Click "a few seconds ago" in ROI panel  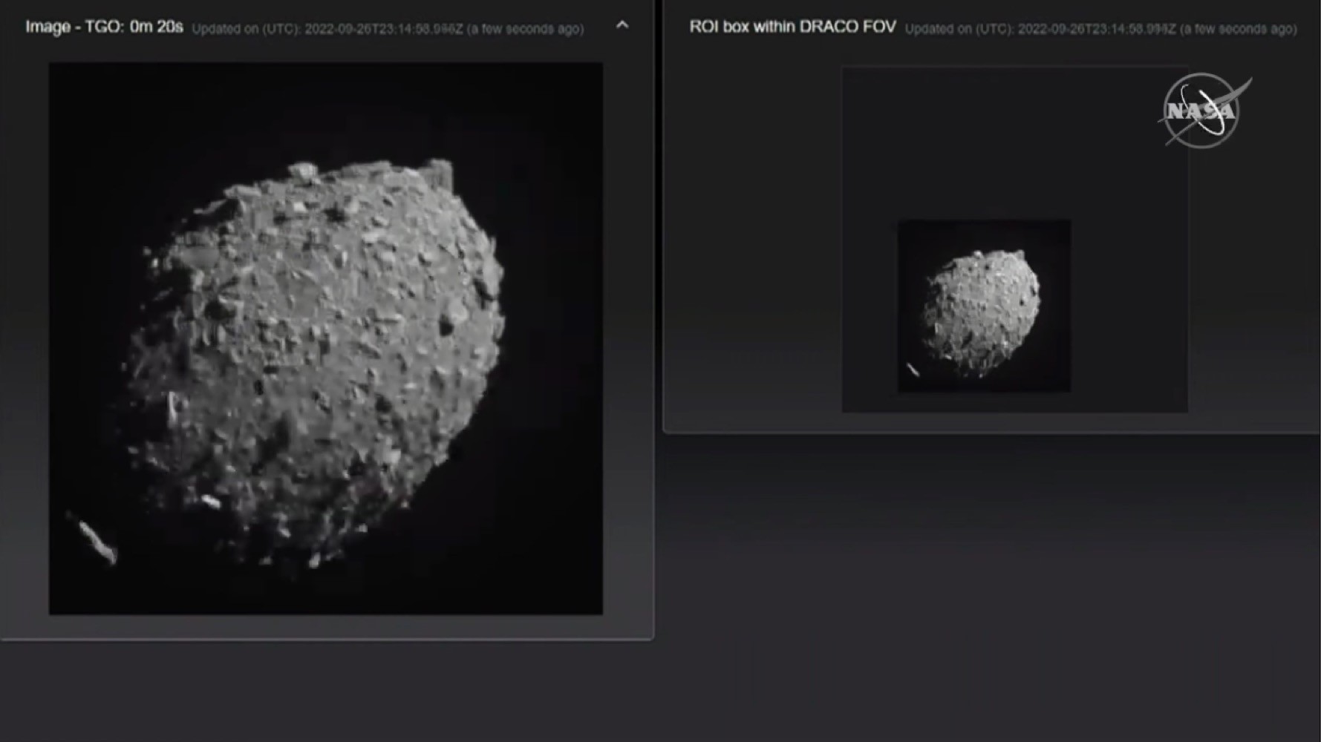coord(1238,29)
